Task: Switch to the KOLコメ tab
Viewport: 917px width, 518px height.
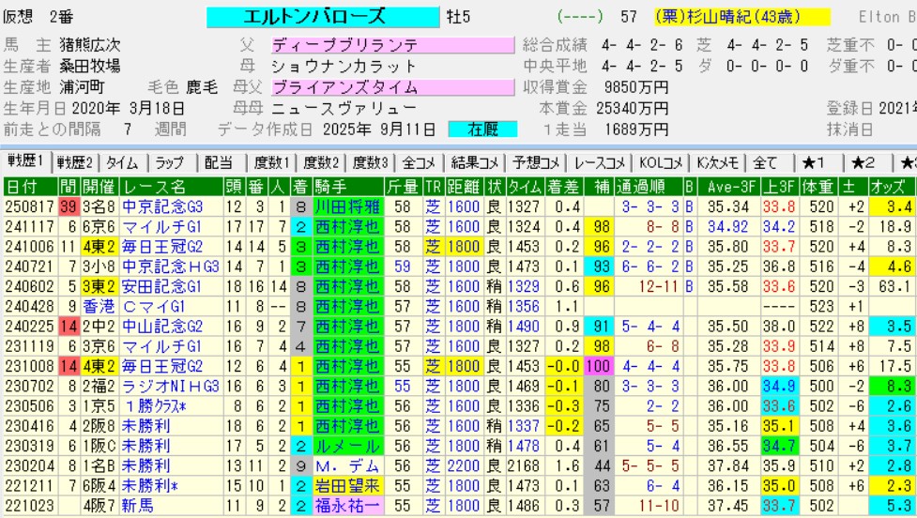Action: point(657,162)
